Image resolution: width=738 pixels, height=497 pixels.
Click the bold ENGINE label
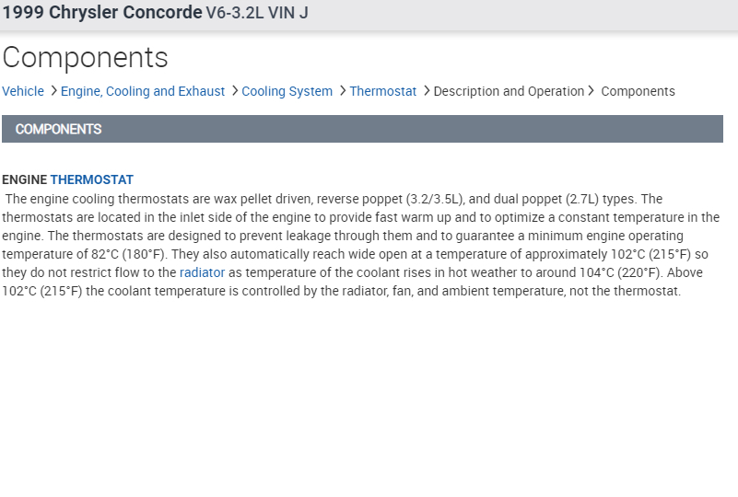25,179
